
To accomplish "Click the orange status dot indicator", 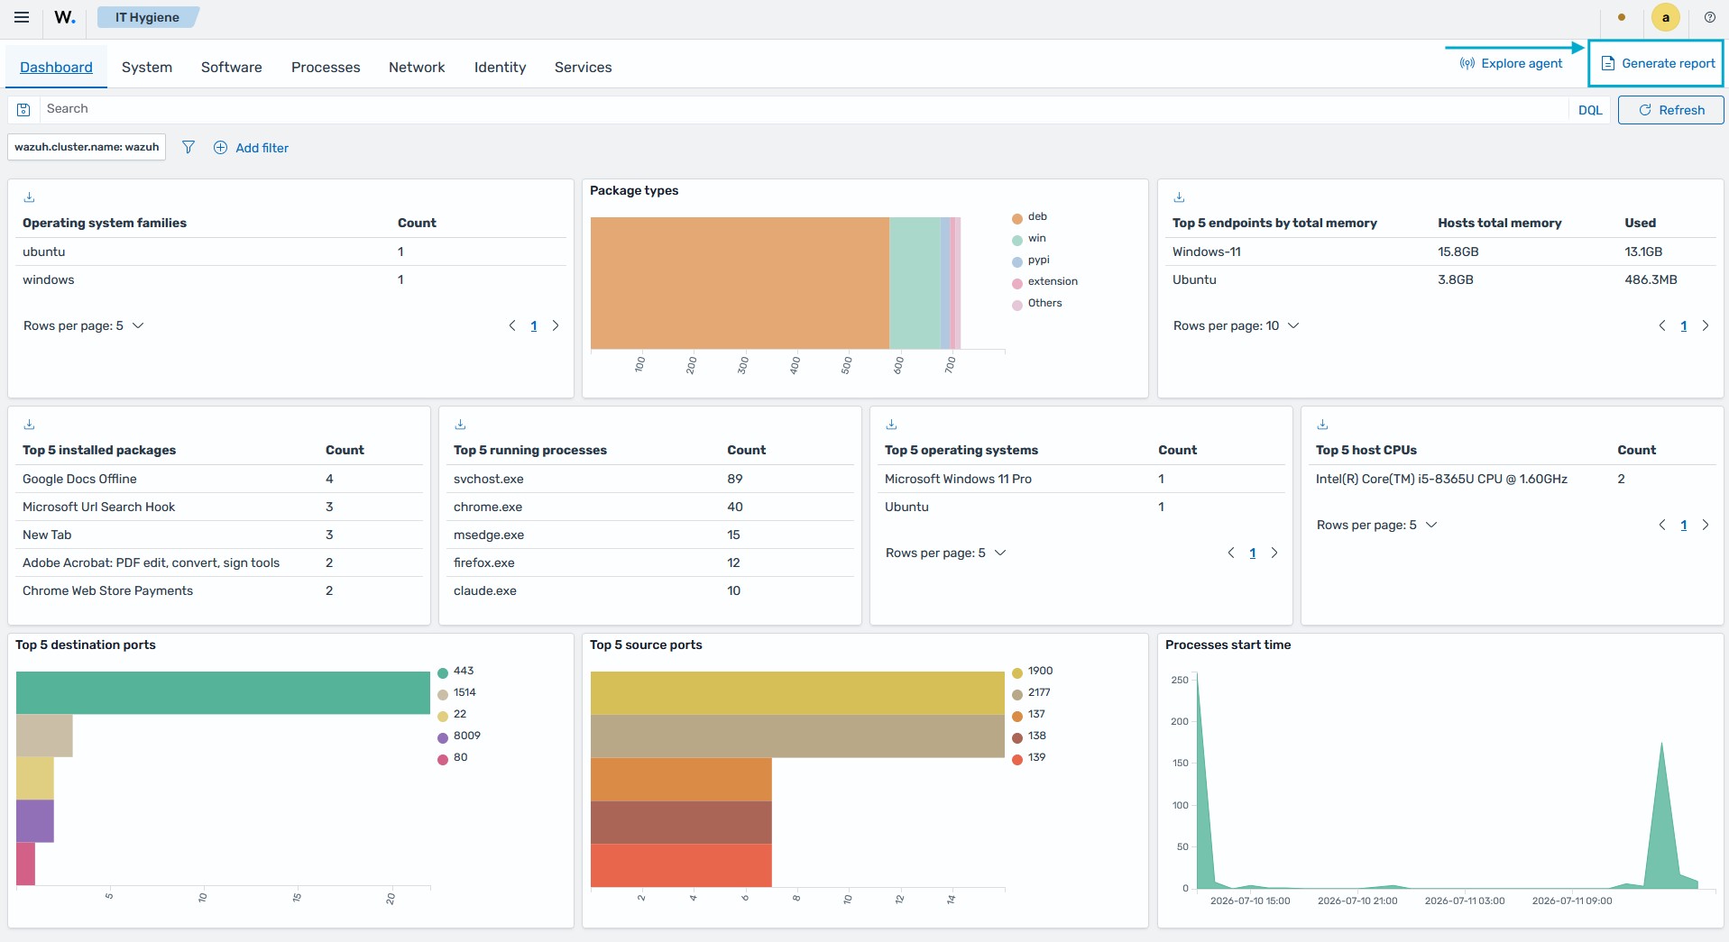I will (x=1622, y=17).
